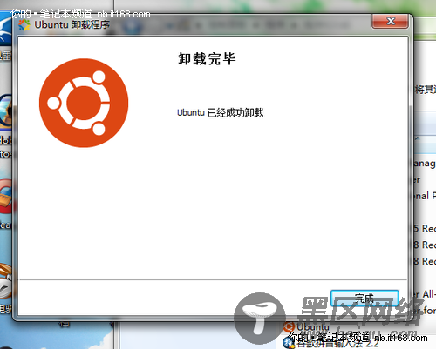
Task: Click the title bar icon of the Ubuntu uninstaller
Action: point(24,25)
